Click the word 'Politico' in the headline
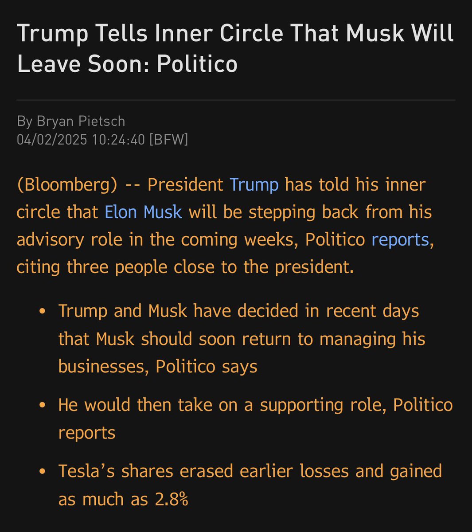Screen dimensions: 472x532 197,64
